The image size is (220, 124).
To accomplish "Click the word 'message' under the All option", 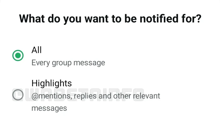I will (x=89, y=63).
